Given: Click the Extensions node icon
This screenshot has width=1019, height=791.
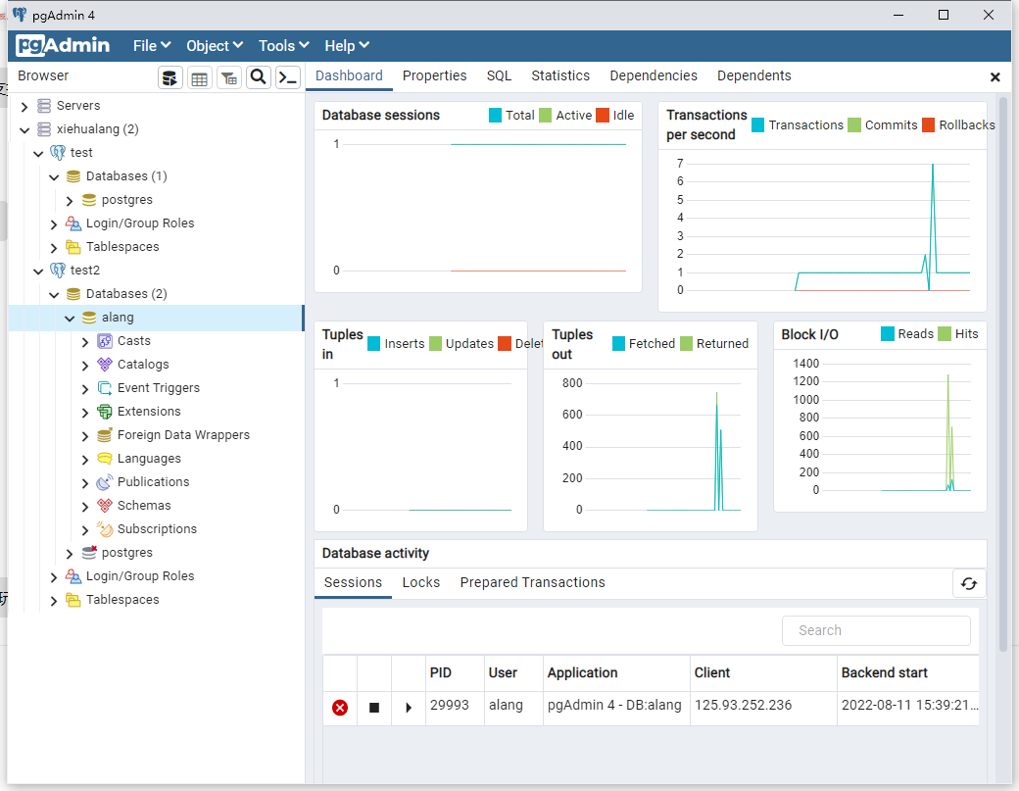Looking at the screenshot, I should [105, 412].
